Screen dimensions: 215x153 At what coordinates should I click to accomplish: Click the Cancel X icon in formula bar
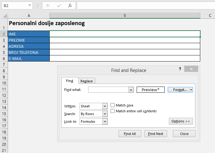pyautogui.click(x=48, y=6)
